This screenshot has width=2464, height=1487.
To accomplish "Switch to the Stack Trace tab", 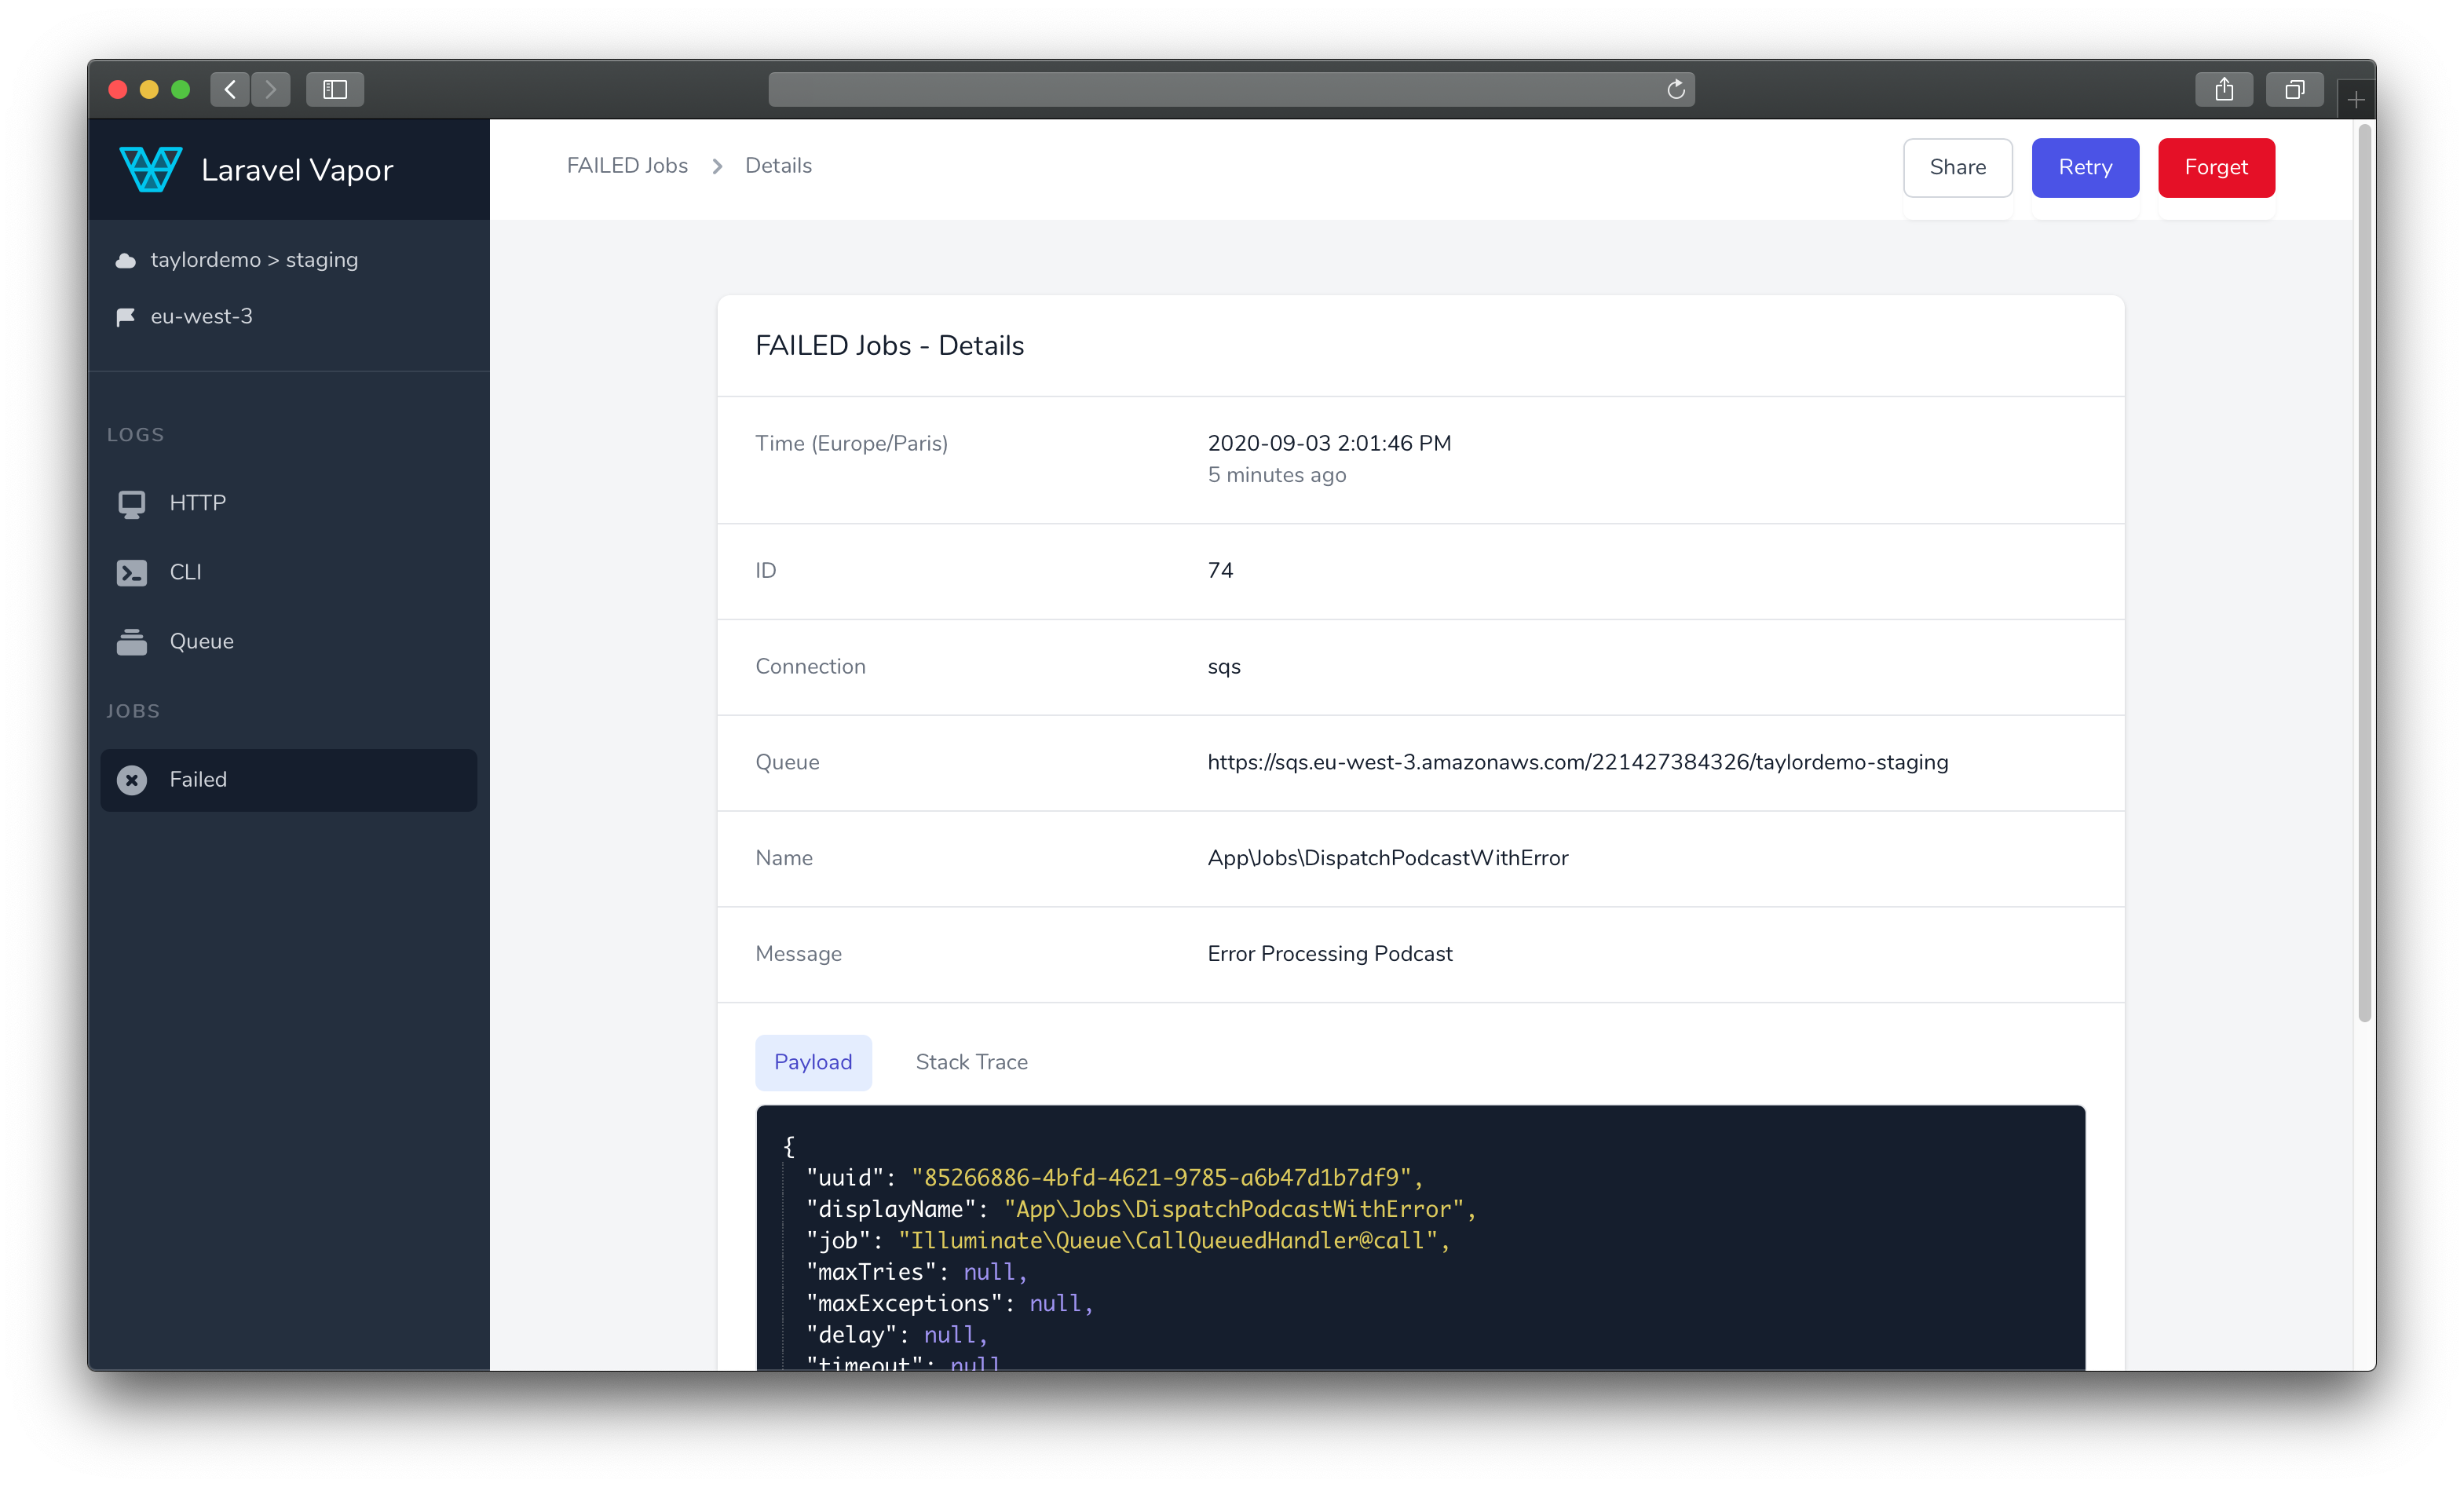I will (971, 1062).
